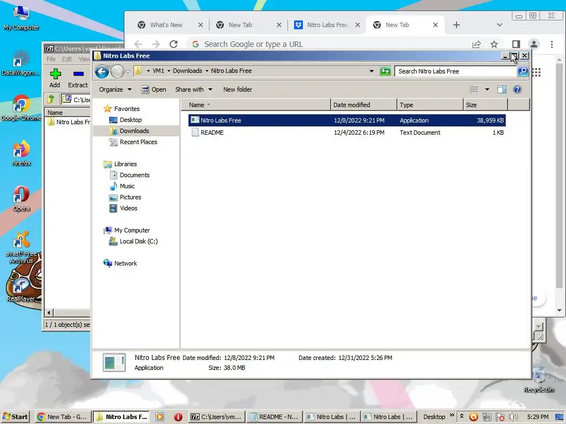The height and width of the screenshot is (424, 566).
Task: Go back in Explorer navigation
Action: coord(102,71)
